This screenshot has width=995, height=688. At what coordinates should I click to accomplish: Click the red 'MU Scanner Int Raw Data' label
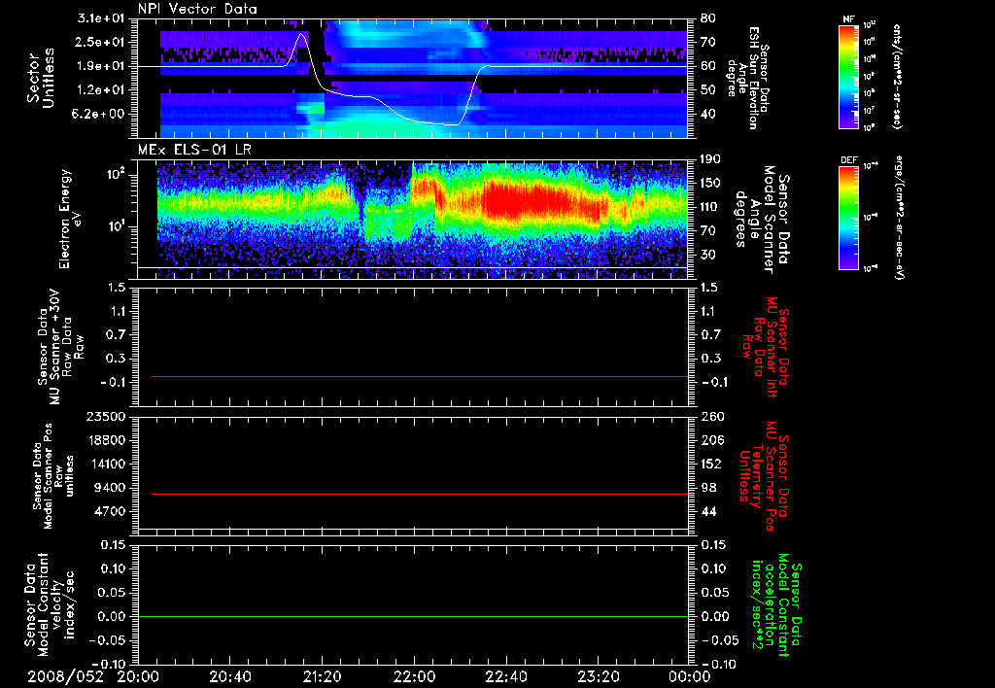[x=765, y=346]
